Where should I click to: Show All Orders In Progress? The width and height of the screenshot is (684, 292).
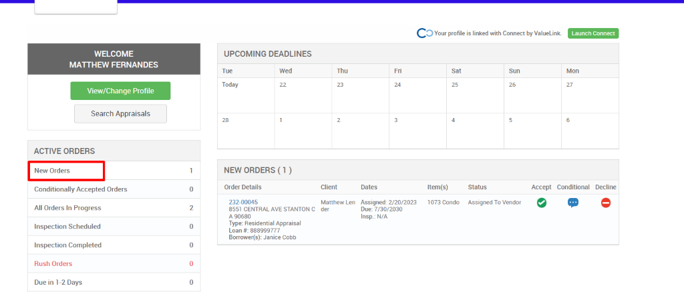click(x=114, y=208)
